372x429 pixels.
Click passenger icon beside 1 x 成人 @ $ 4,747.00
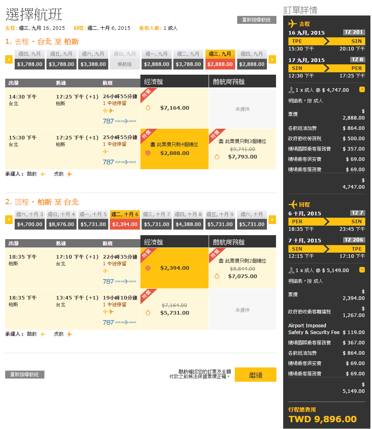coord(291,90)
